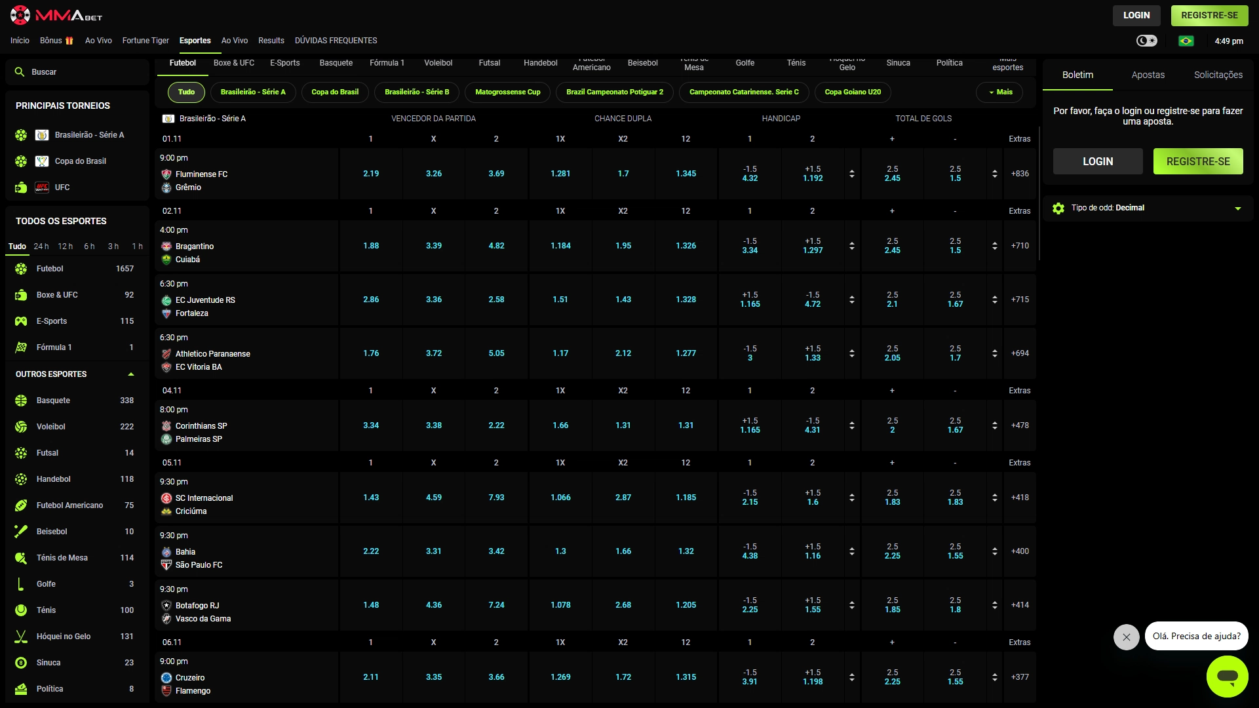
Task: Click the Futebol Americano ball icon
Action: tap(21, 505)
